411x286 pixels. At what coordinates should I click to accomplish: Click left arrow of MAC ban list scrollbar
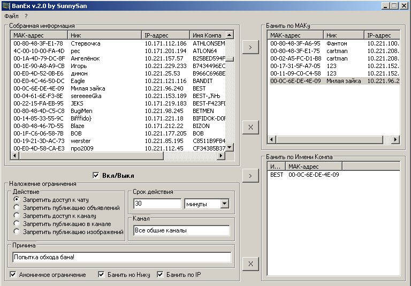271,140
